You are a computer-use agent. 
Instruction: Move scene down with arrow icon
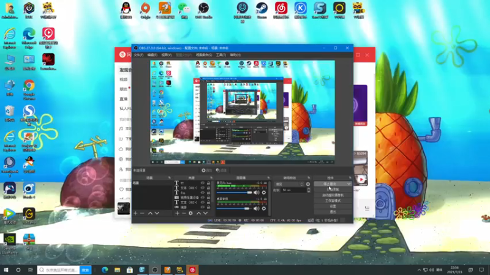[157, 213]
